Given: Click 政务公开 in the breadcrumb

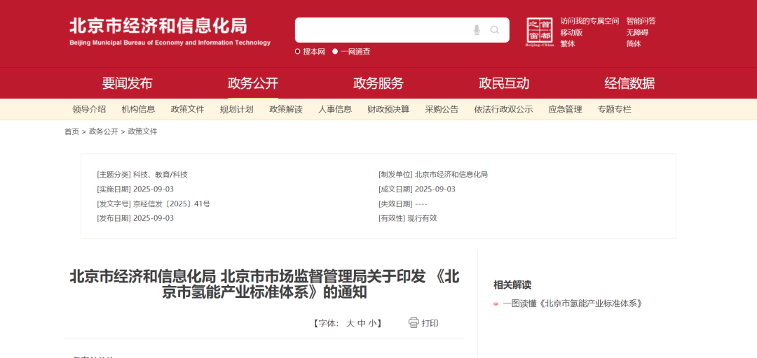Looking at the screenshot, I should [x=103, y=131].
